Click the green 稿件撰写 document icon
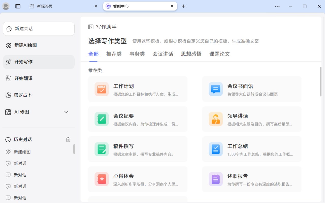Viewport: 325px width, 203px height. (102, 149)
